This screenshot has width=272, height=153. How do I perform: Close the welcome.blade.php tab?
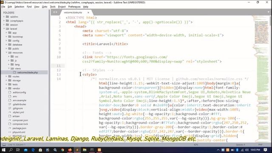(x=88, y=12)
